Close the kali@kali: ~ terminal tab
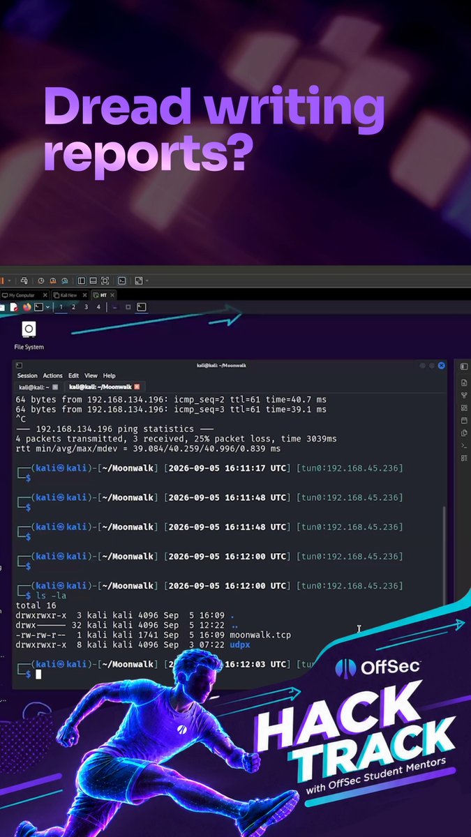 tap(55, 386)
